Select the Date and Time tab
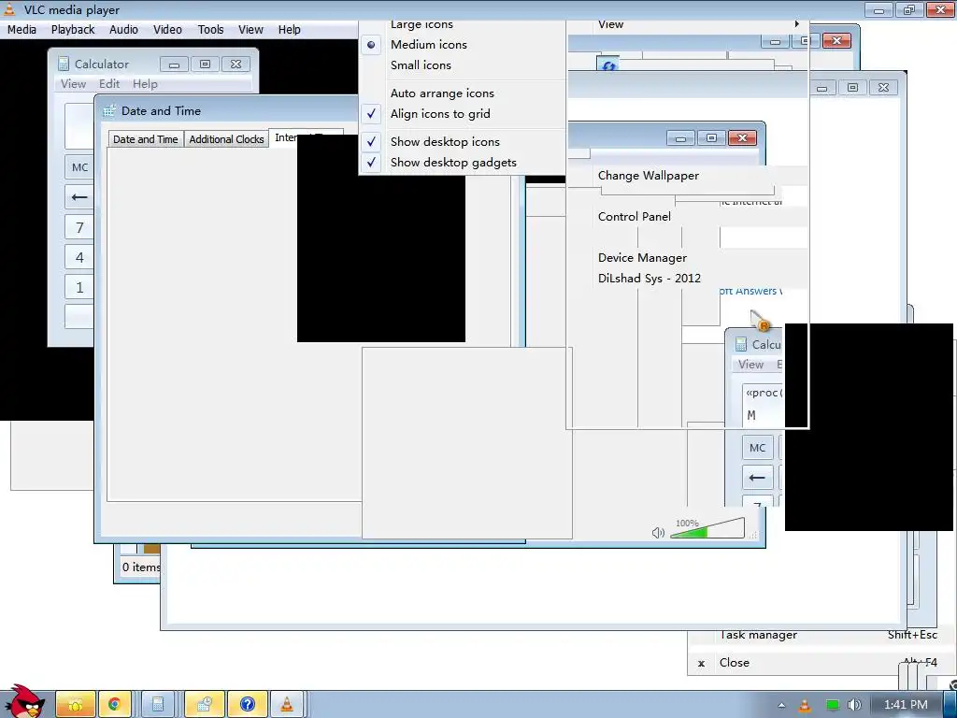 (x=145, y=139)
